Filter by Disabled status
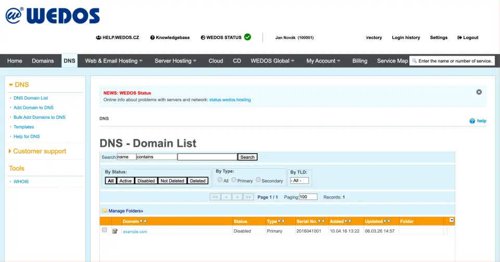Viewport: 500px width, 262px height. point(146,181)
